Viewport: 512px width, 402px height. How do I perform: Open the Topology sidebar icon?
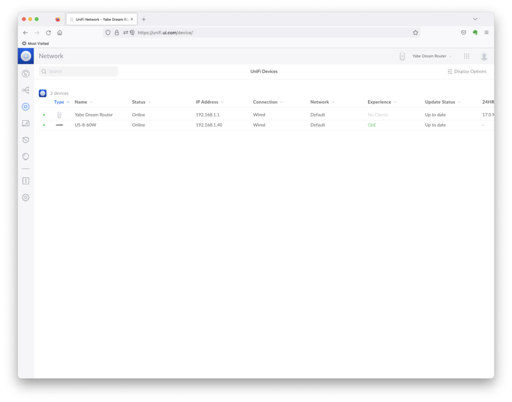(x=26, y=90)
